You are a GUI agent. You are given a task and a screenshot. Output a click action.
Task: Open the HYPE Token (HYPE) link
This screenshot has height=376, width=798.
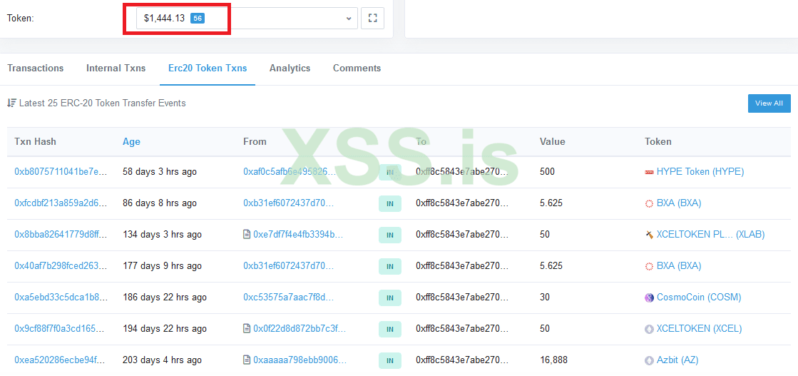pos(700,172)
